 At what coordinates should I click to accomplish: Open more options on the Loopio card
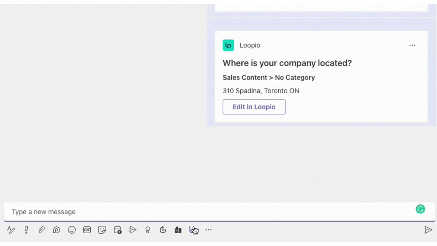point(412,45)
